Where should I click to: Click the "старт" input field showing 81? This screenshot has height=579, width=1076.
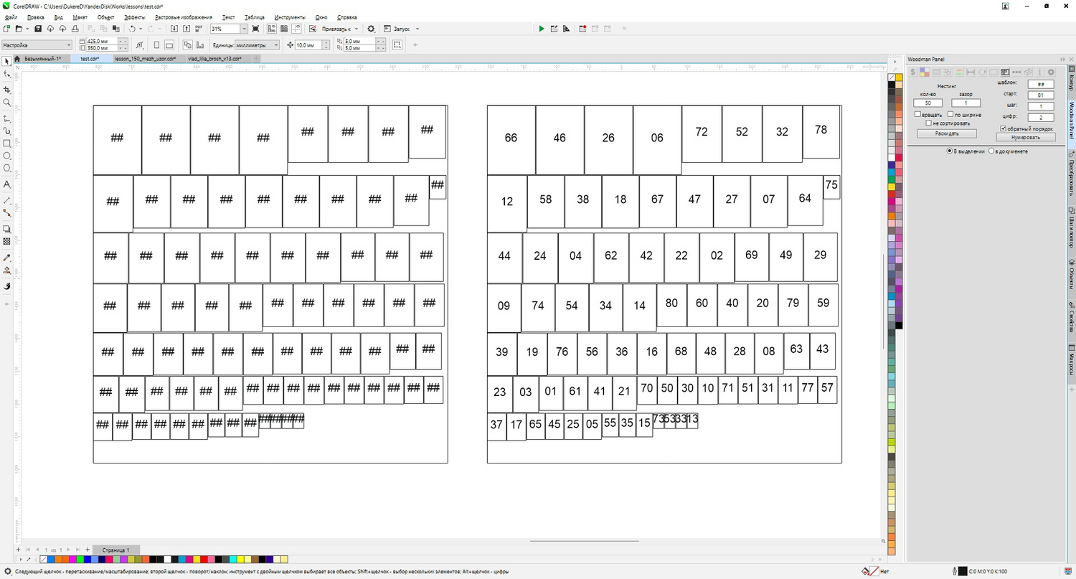(1040, 95)
